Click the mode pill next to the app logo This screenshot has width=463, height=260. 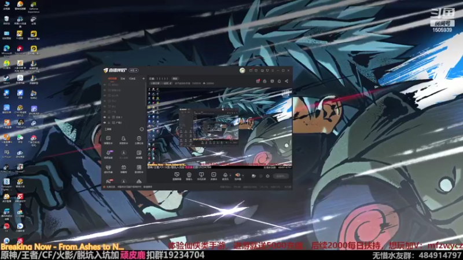pos(134,70)
